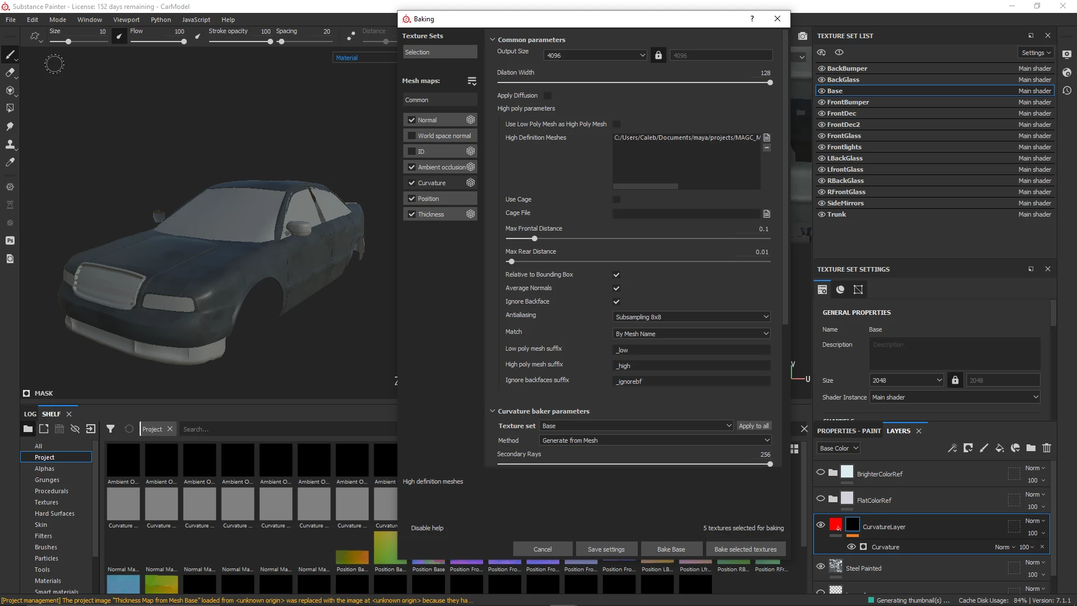The width and height of the screenshot is (1077, 606).
Task: Select the Polygon fill tool
Action: point(10,108)
